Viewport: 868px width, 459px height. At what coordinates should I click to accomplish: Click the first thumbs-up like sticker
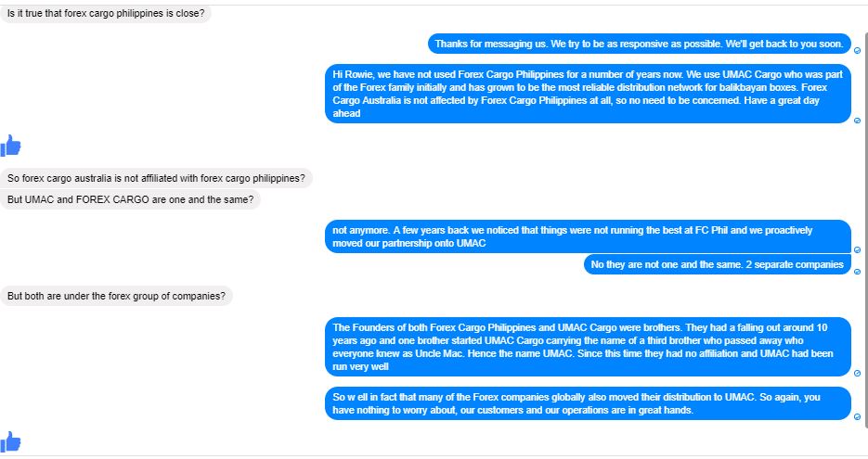[10, 146]
